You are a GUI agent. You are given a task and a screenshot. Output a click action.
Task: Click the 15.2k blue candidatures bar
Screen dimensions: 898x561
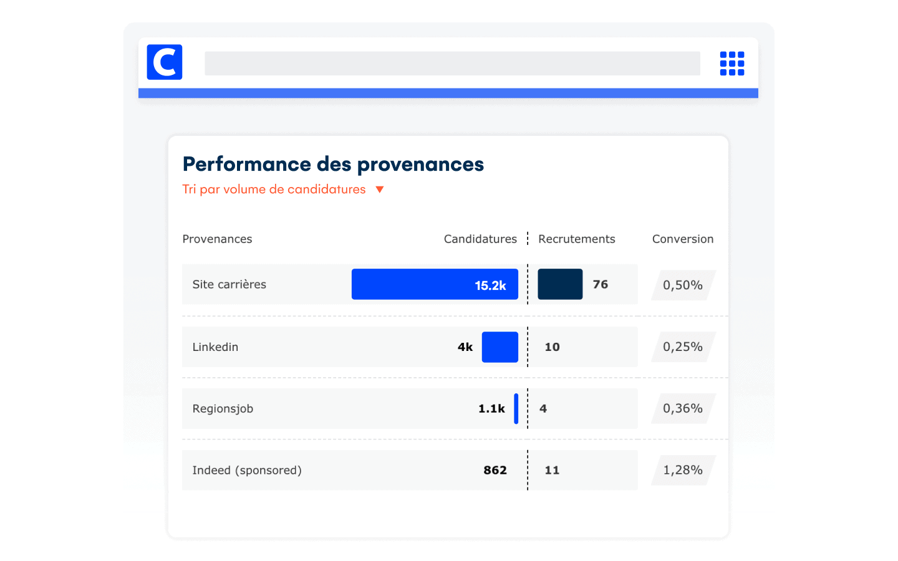click(x=435, y=285)
